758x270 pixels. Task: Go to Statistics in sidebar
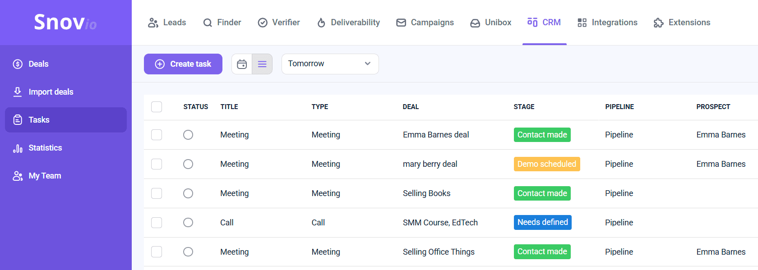(45, 148)
